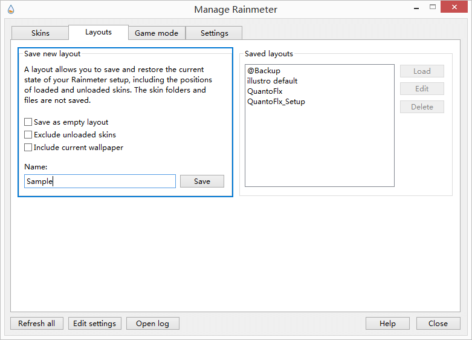Click the Close button at bottom right

click(438, 324)
